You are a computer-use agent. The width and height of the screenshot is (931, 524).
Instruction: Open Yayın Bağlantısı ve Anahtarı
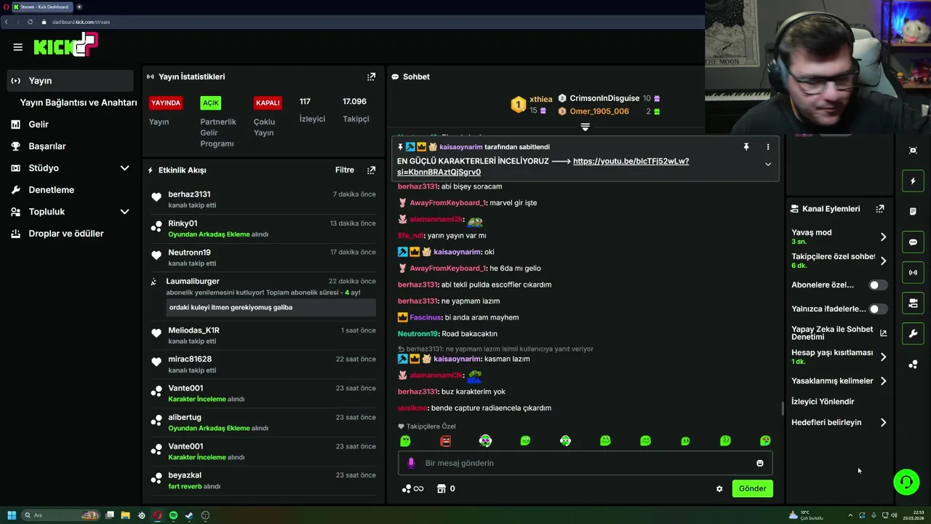click(x=78, y=103)
